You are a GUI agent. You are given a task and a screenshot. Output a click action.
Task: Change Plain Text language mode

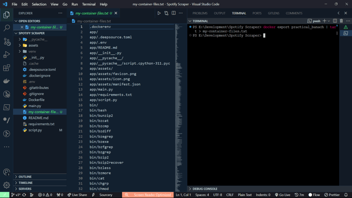[x=245, y=195]
